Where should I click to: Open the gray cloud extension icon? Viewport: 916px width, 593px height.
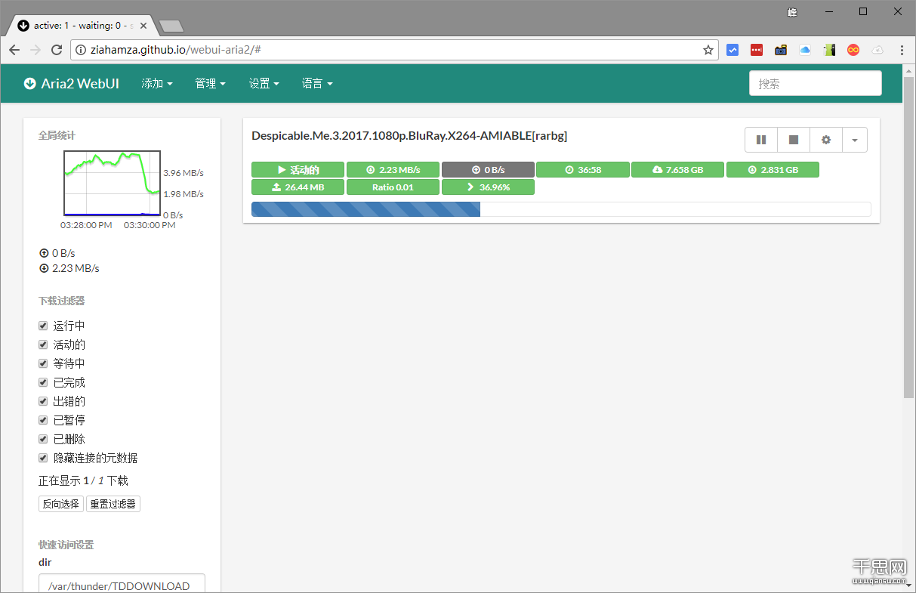(877, 50)
